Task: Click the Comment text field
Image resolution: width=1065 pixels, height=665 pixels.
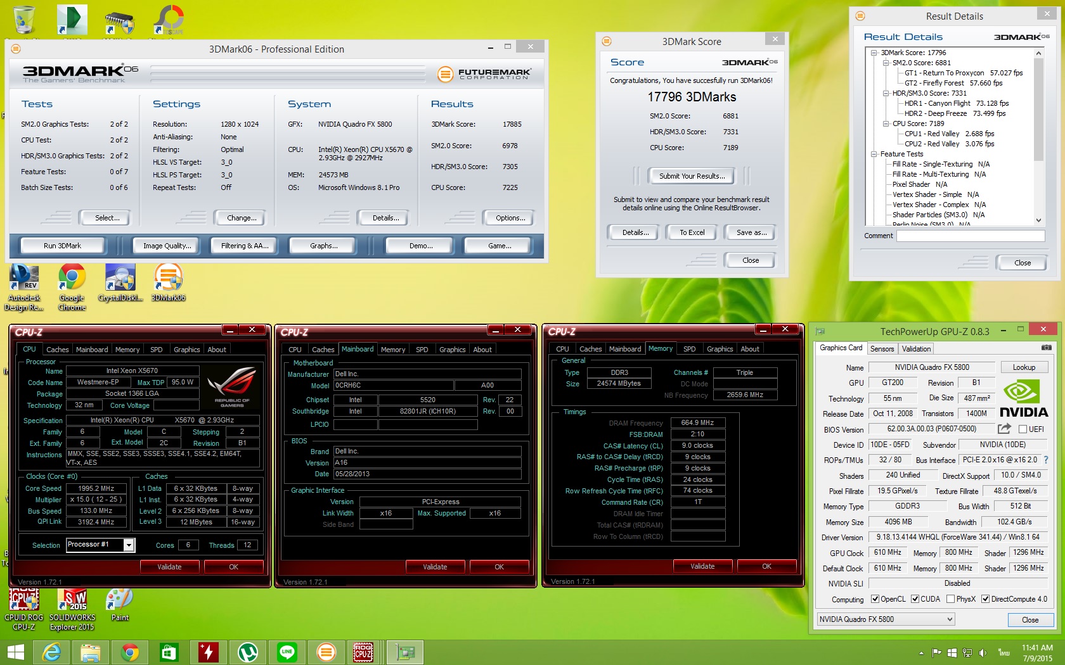Action: [970, 236]
